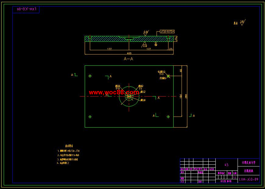This screenshot has width=265, height=189.
Task: Select the Ø36 diameter callout
Action: [x=118, y=86]
